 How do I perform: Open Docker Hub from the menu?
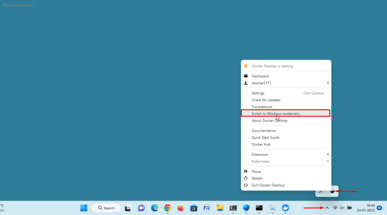coord(286,144)
